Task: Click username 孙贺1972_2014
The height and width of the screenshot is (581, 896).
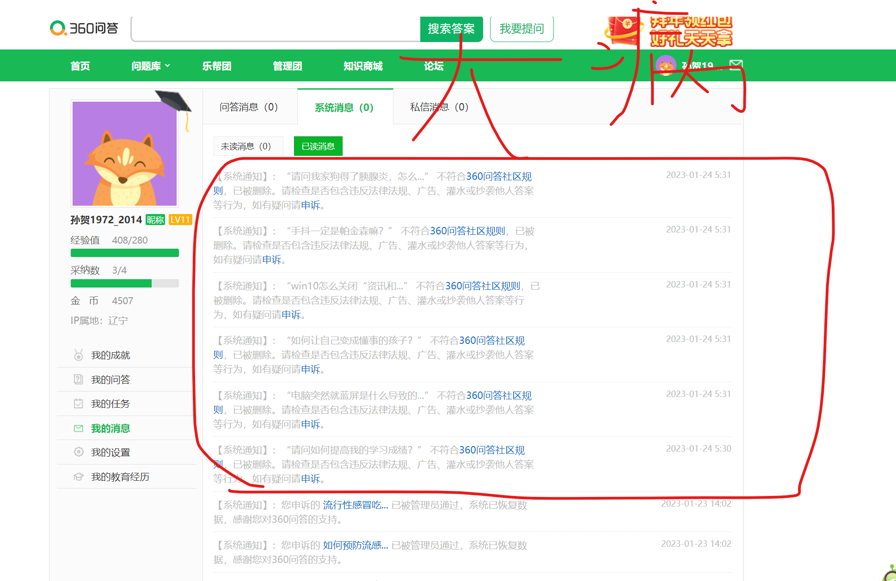Action: pos(106,220)
